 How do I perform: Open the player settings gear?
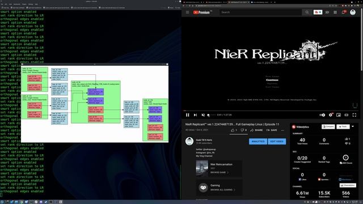pos(331,115)
